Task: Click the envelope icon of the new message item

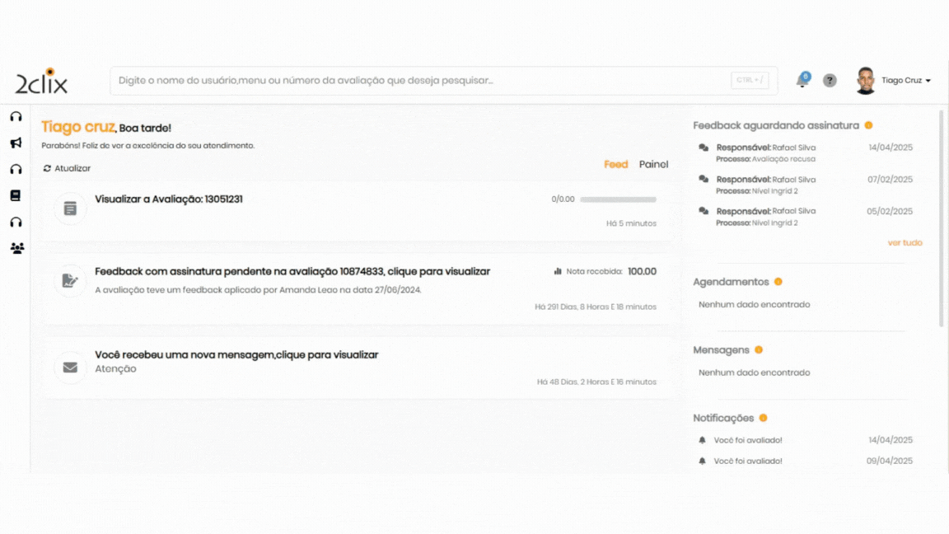Action: point(70,368)
